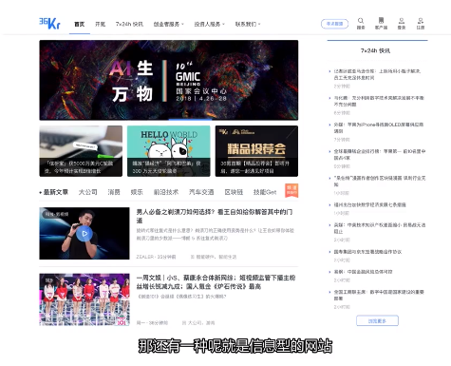This screenshot has width=451, height=366.
Task: Select the 首页 nav tab
Action: click(80, 24)
